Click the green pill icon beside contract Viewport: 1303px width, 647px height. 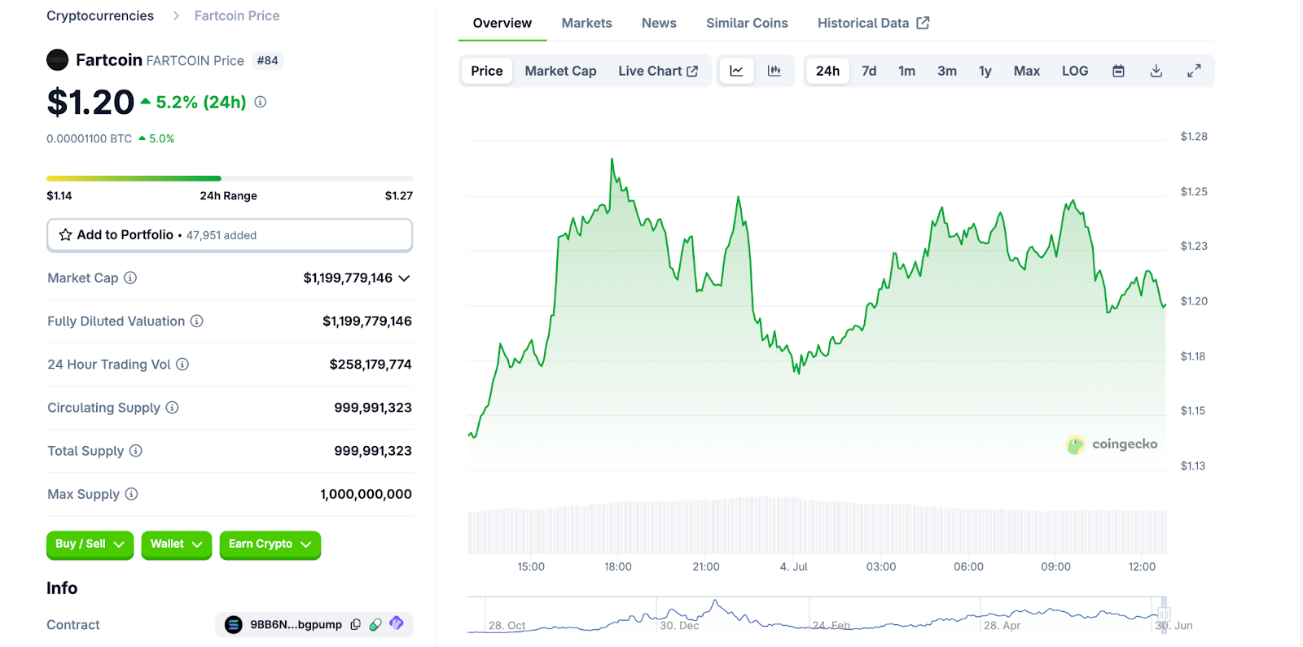coord(375,624)
